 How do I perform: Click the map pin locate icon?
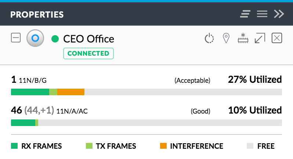point(226,38)
